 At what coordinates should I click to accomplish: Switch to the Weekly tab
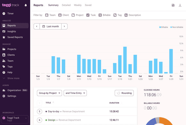click(78, 5)
